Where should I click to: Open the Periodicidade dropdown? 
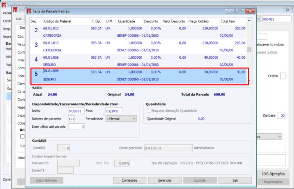pyautogui.click(x=121, y=119)
